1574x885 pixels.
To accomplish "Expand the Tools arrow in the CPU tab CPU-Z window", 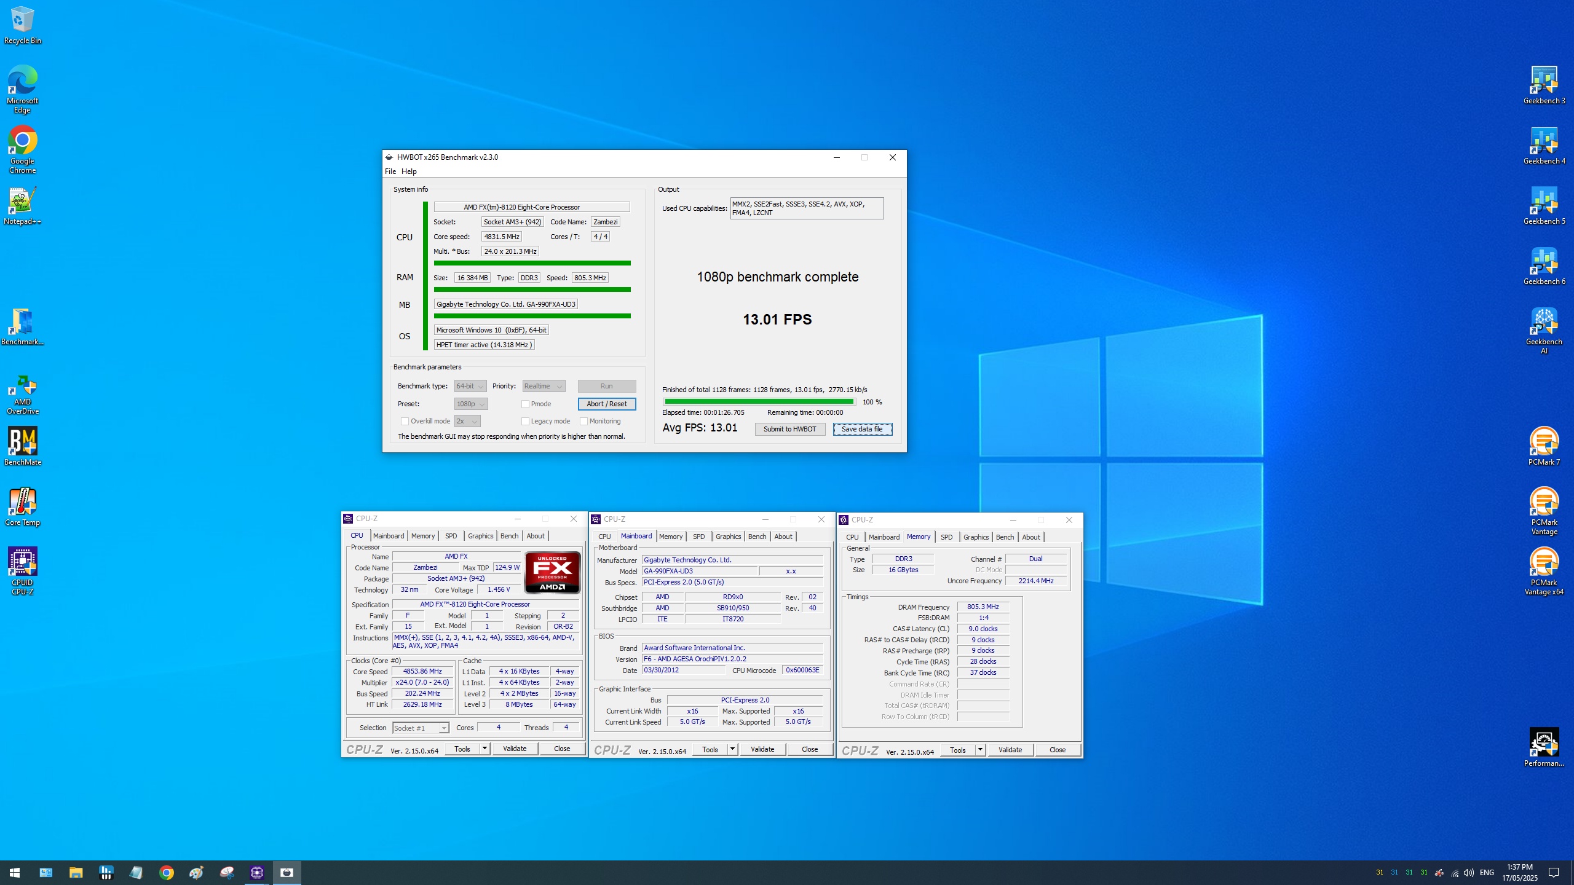I will click(x=484, y=749).
